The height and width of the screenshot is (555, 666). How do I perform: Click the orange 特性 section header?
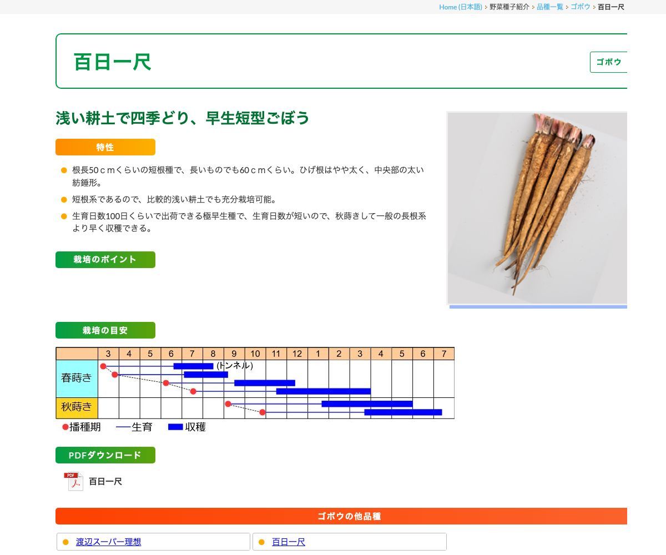pyautogui.click(x=105, y=147)
